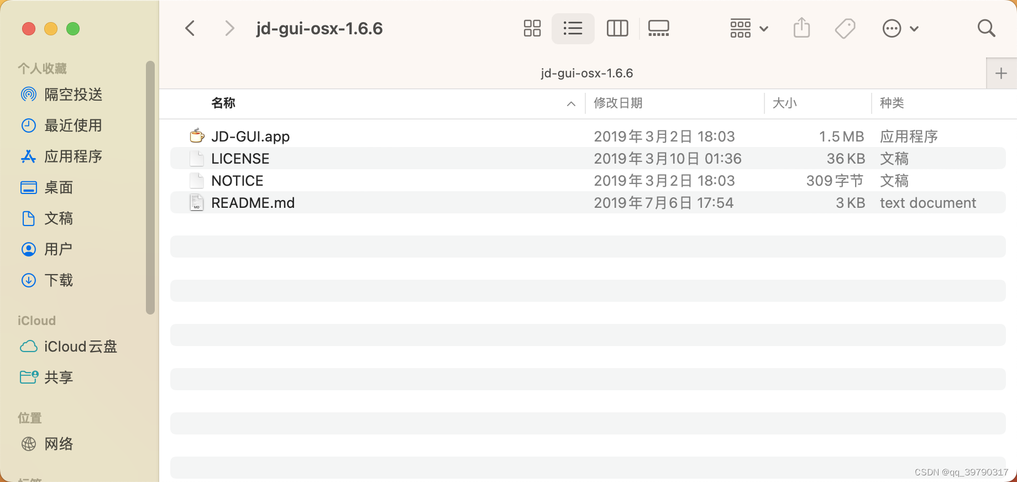
Task: Click date 2019年3月10日 01:36
Action: pyautogui.click(x=668, y=159)
